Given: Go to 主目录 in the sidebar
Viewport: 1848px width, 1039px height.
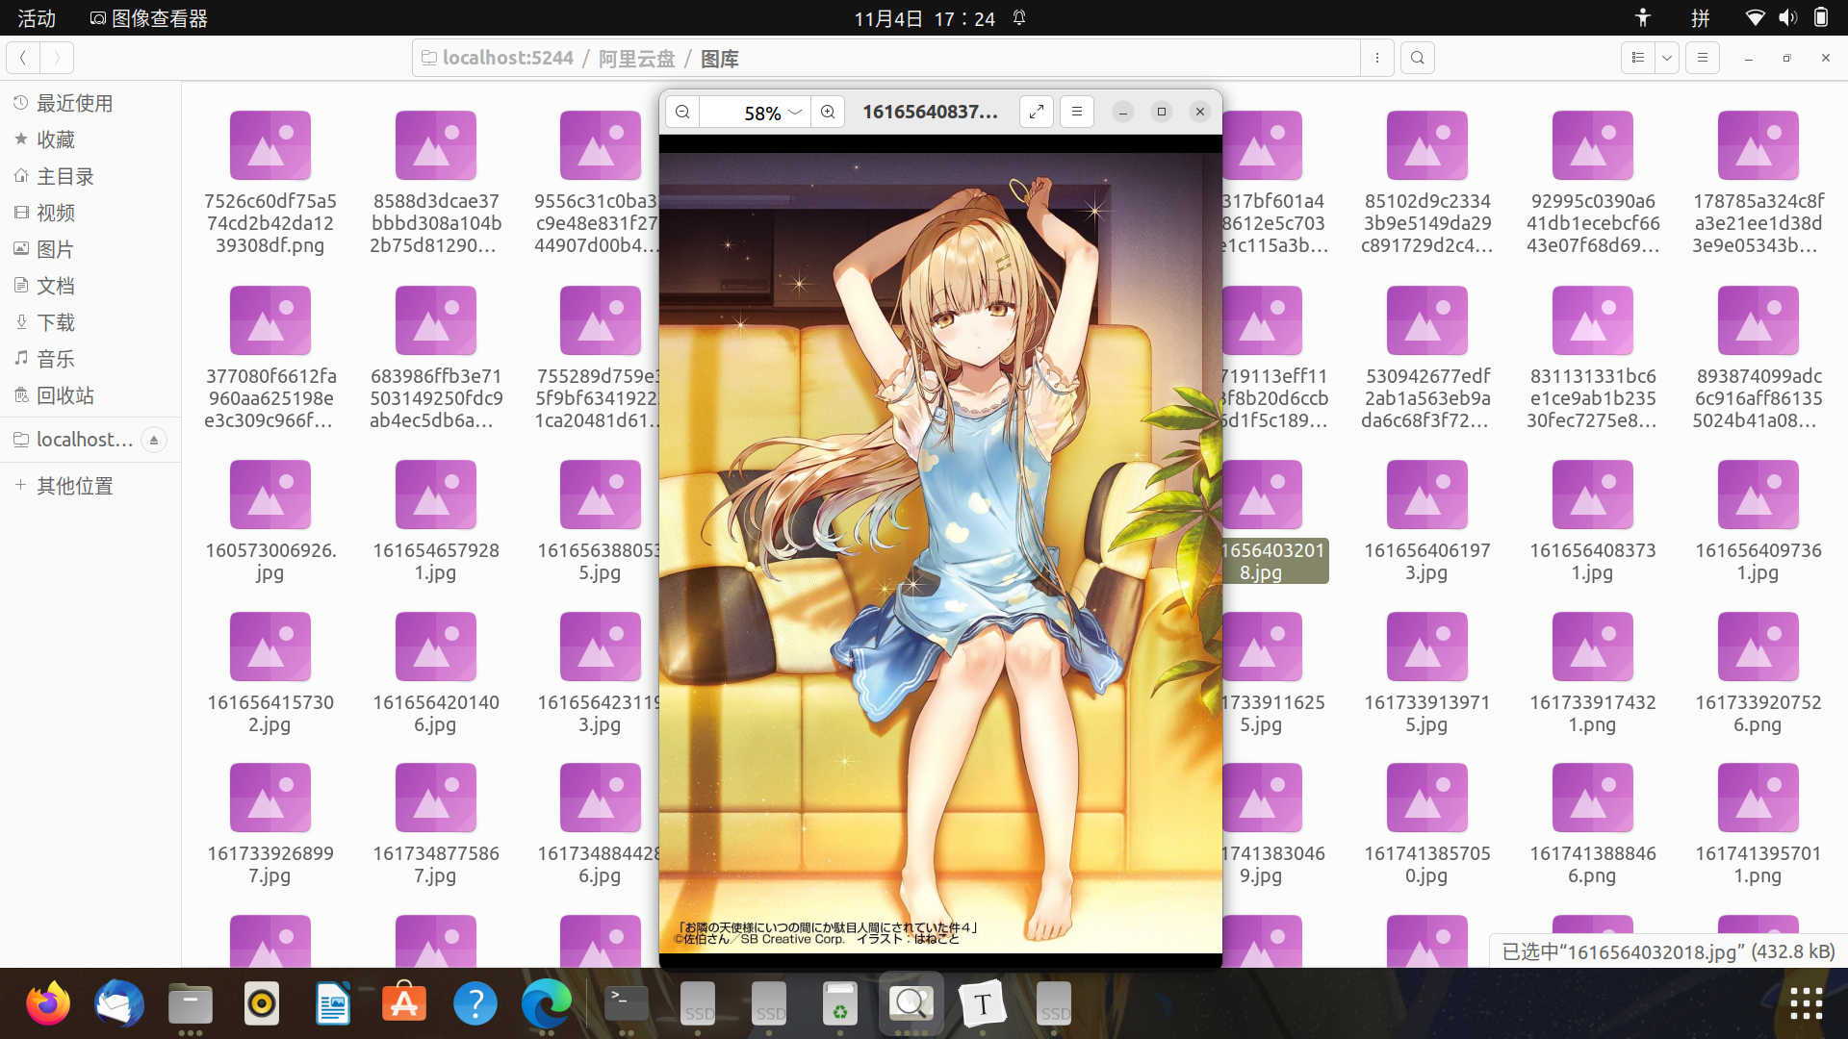Looking at the screenshot, I should 90,176.
